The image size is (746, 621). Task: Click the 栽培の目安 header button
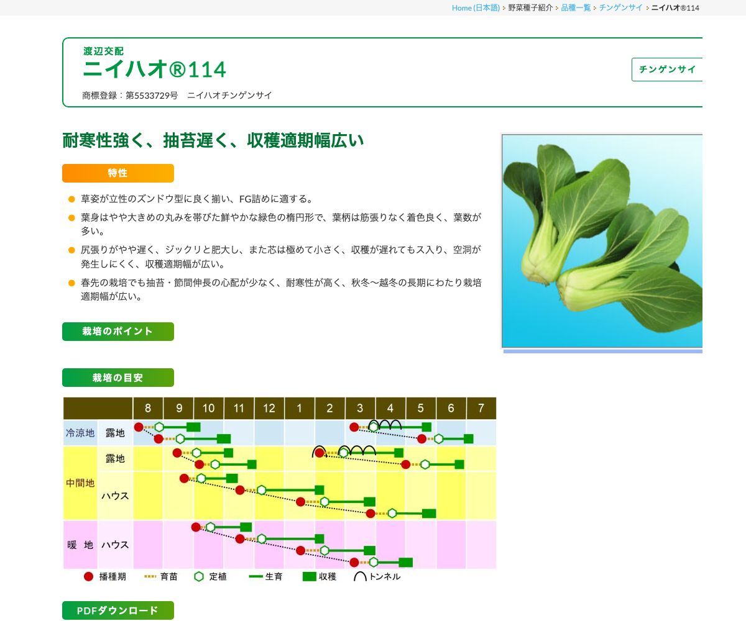(x=117, y=377)
